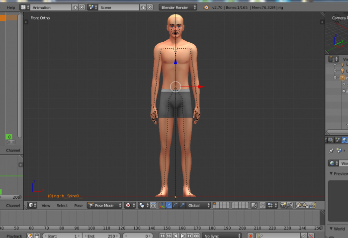This screenshot has height=238, width=348.
Task: Expand the Global orientation dropdown
Action: 198,205
